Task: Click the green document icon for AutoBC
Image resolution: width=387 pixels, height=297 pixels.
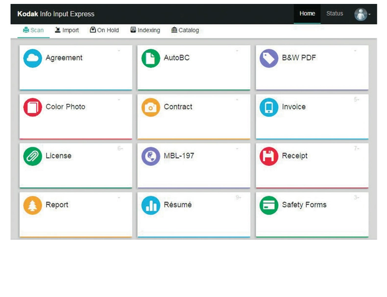Action: (150, 58)
